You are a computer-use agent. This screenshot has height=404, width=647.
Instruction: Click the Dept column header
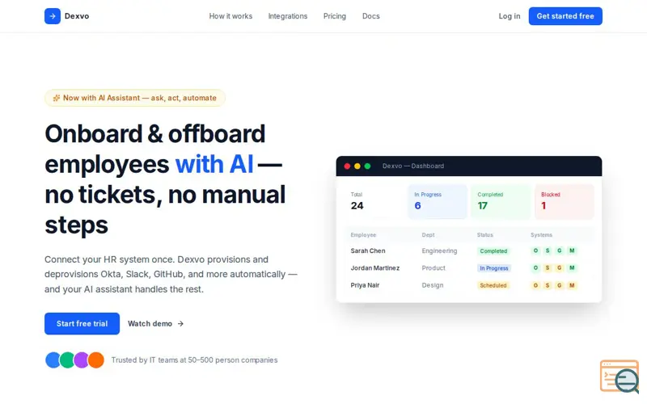(428, 235)
